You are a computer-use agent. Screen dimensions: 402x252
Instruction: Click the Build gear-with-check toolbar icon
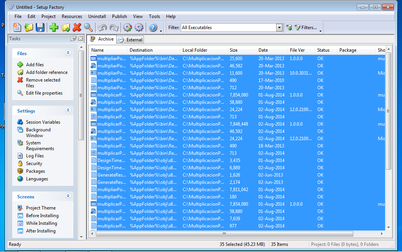(127, 27)
